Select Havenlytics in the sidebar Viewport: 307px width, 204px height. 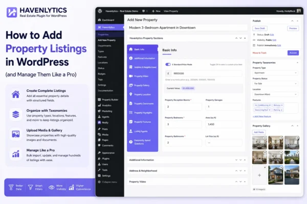coord(109,28)
